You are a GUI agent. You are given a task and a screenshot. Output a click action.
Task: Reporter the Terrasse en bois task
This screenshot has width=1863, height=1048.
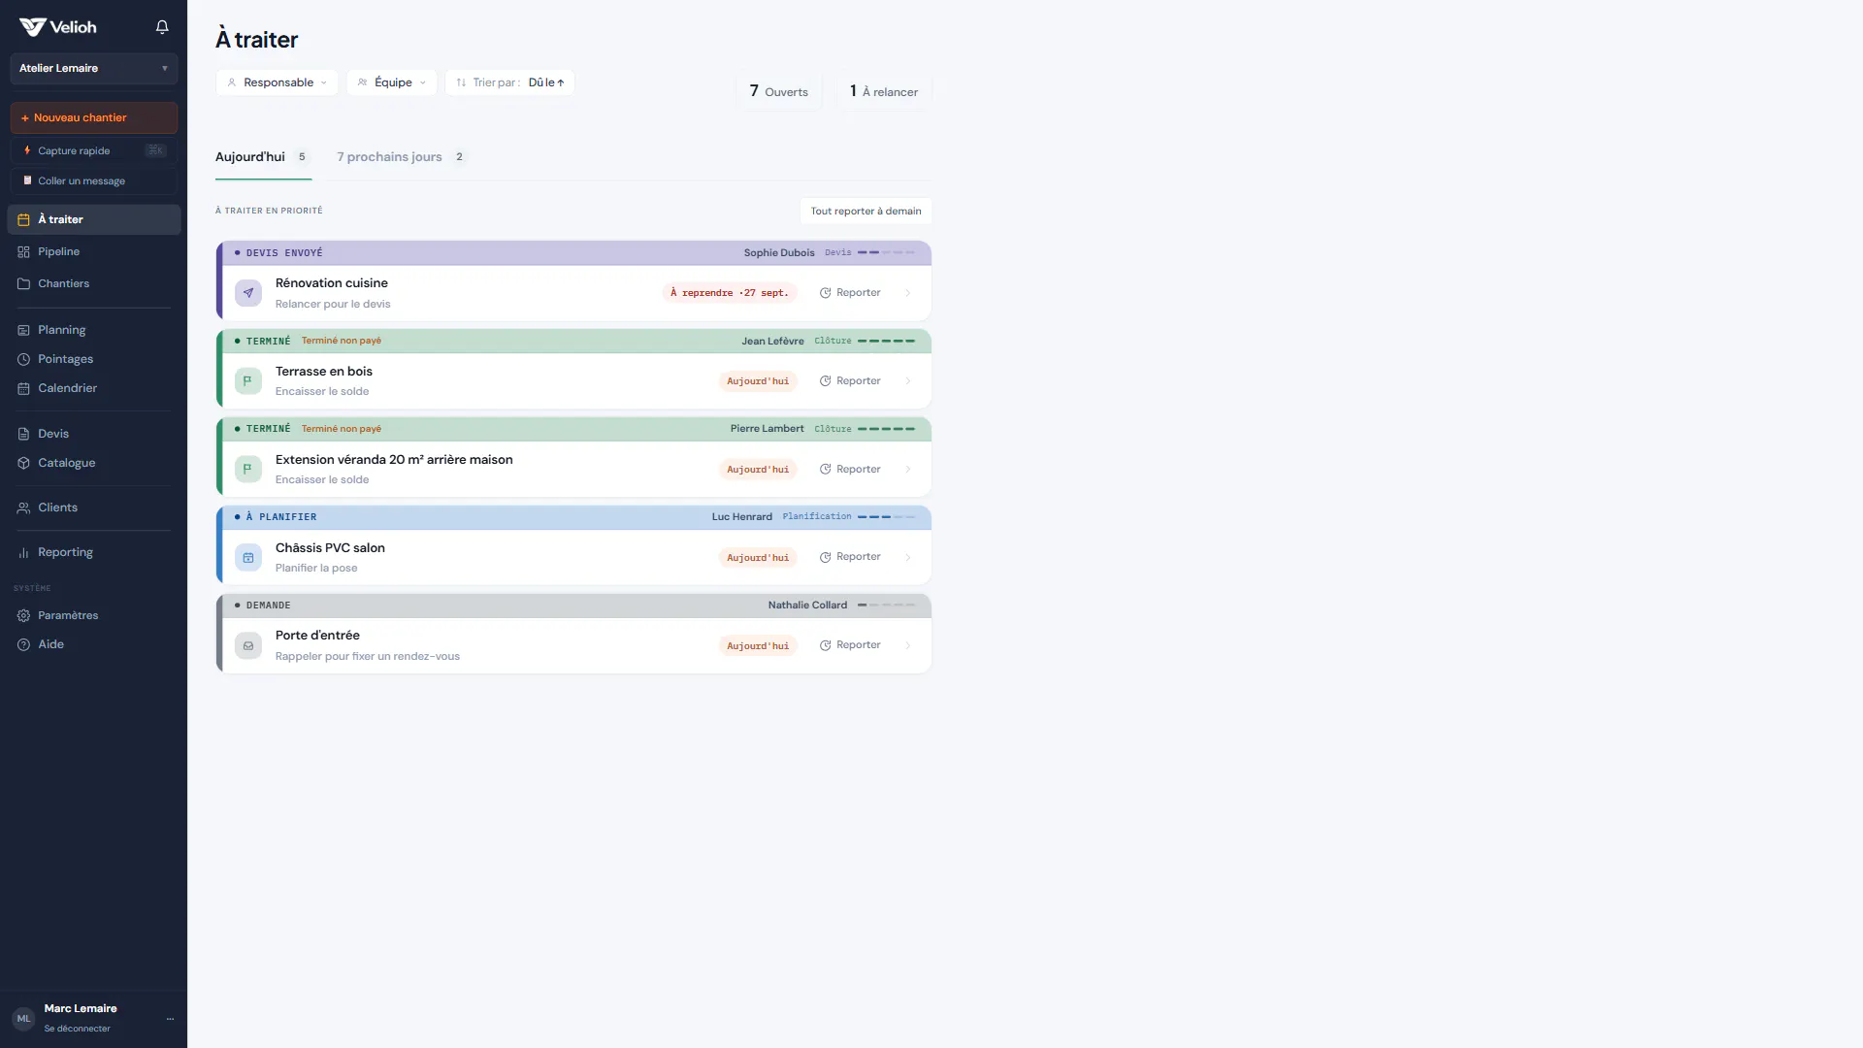point(850,381)
